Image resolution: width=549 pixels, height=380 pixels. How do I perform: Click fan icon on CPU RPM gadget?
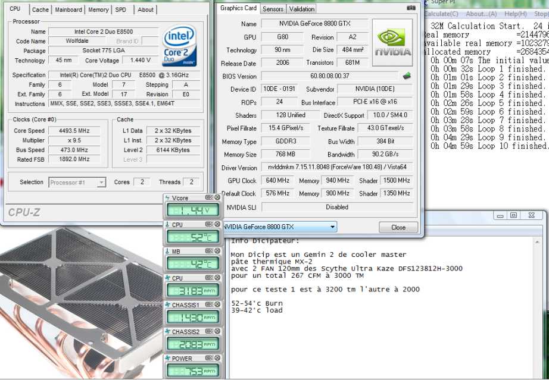click(x=167, y=278)
